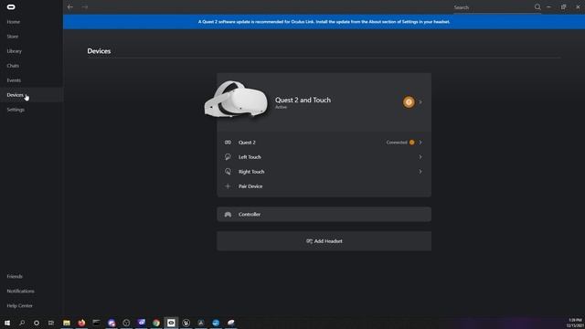Click the orange warning badge on Quest 2 and Touch

pos(409,101)
